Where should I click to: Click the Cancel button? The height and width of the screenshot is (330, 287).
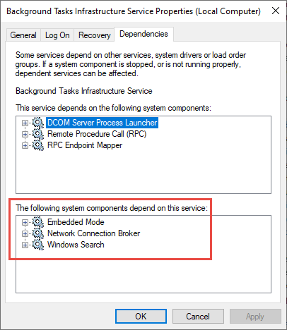point(198,317)
